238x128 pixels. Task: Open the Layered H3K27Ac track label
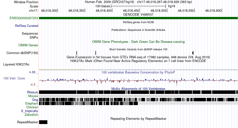(16, 64)
